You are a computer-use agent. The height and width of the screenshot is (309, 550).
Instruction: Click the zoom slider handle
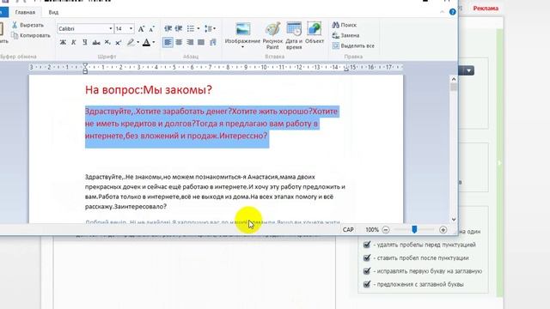click(414, 229)
